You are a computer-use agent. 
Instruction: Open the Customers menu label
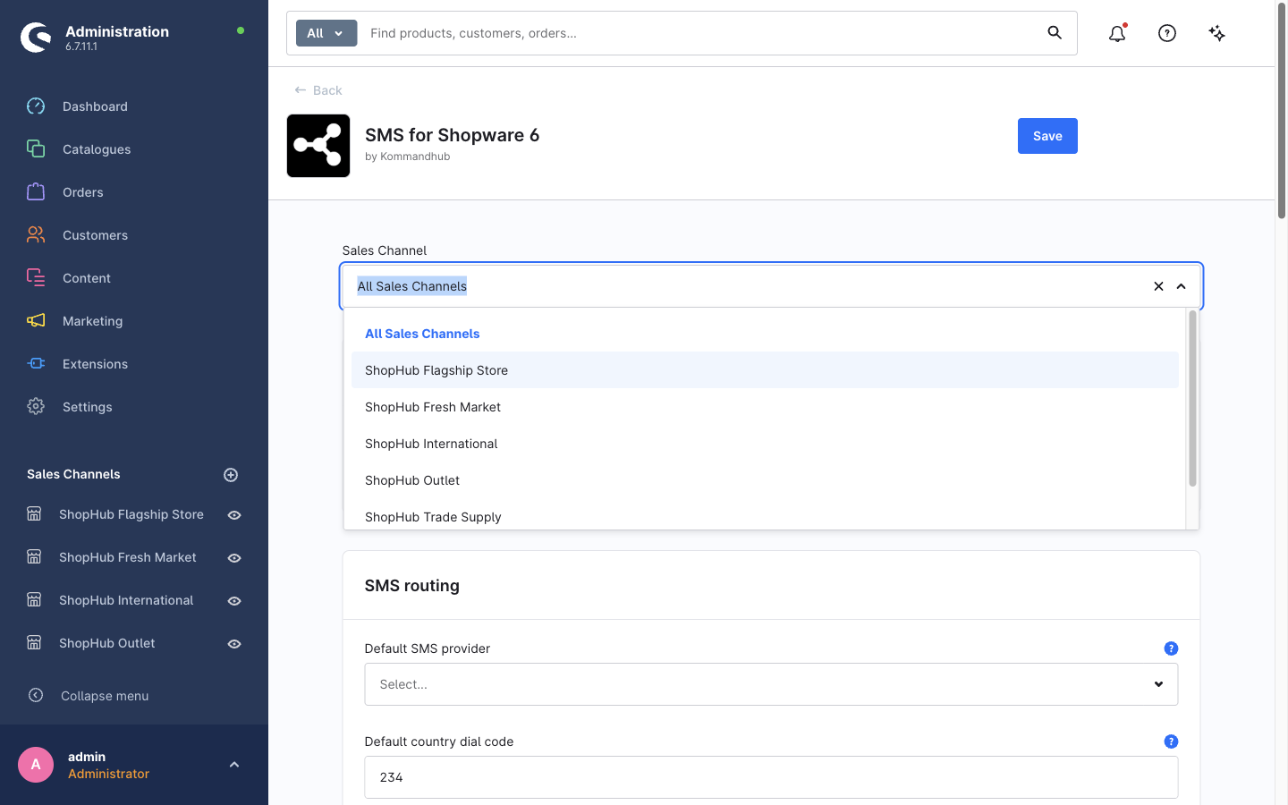(95, 235)
